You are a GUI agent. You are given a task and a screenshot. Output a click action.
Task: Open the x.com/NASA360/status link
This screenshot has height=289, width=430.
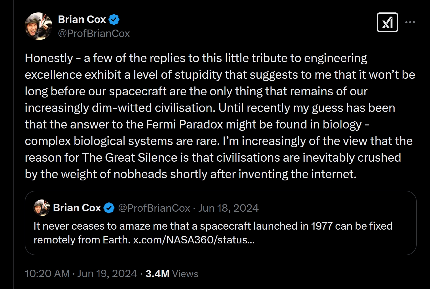pyautogui.click(x=194, y=240)
